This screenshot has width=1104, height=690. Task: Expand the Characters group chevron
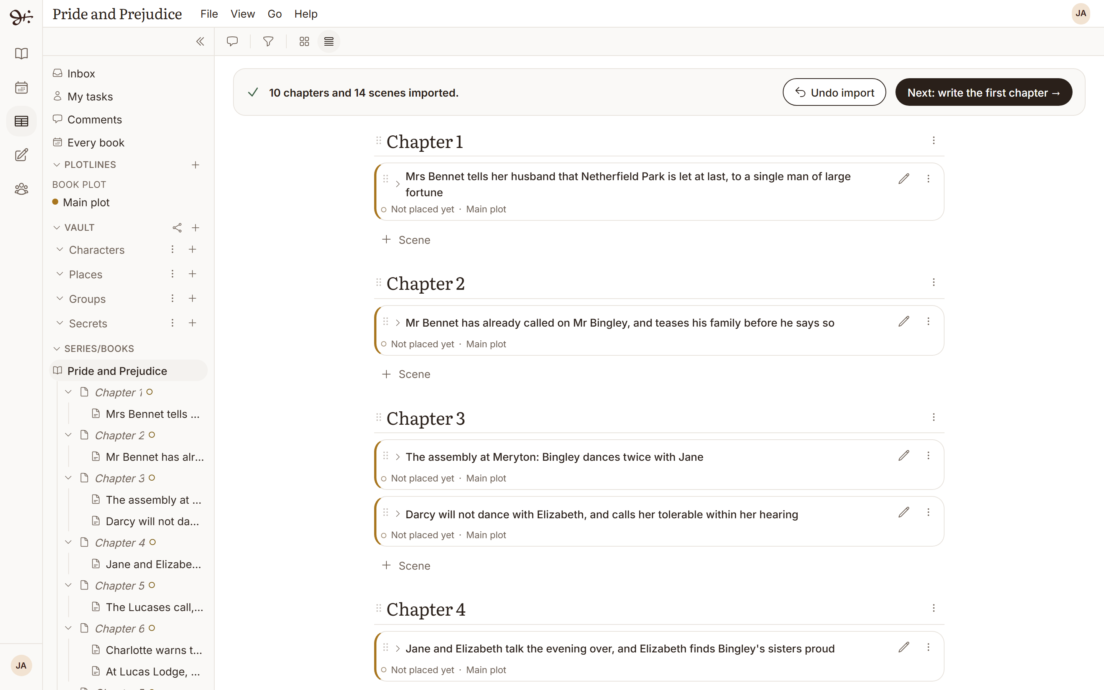point(60,249)
